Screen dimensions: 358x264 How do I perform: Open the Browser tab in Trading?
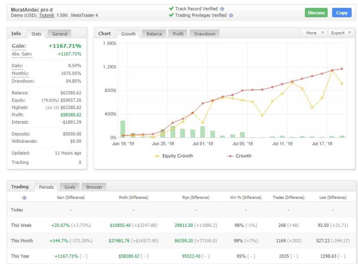coord(94,187)
